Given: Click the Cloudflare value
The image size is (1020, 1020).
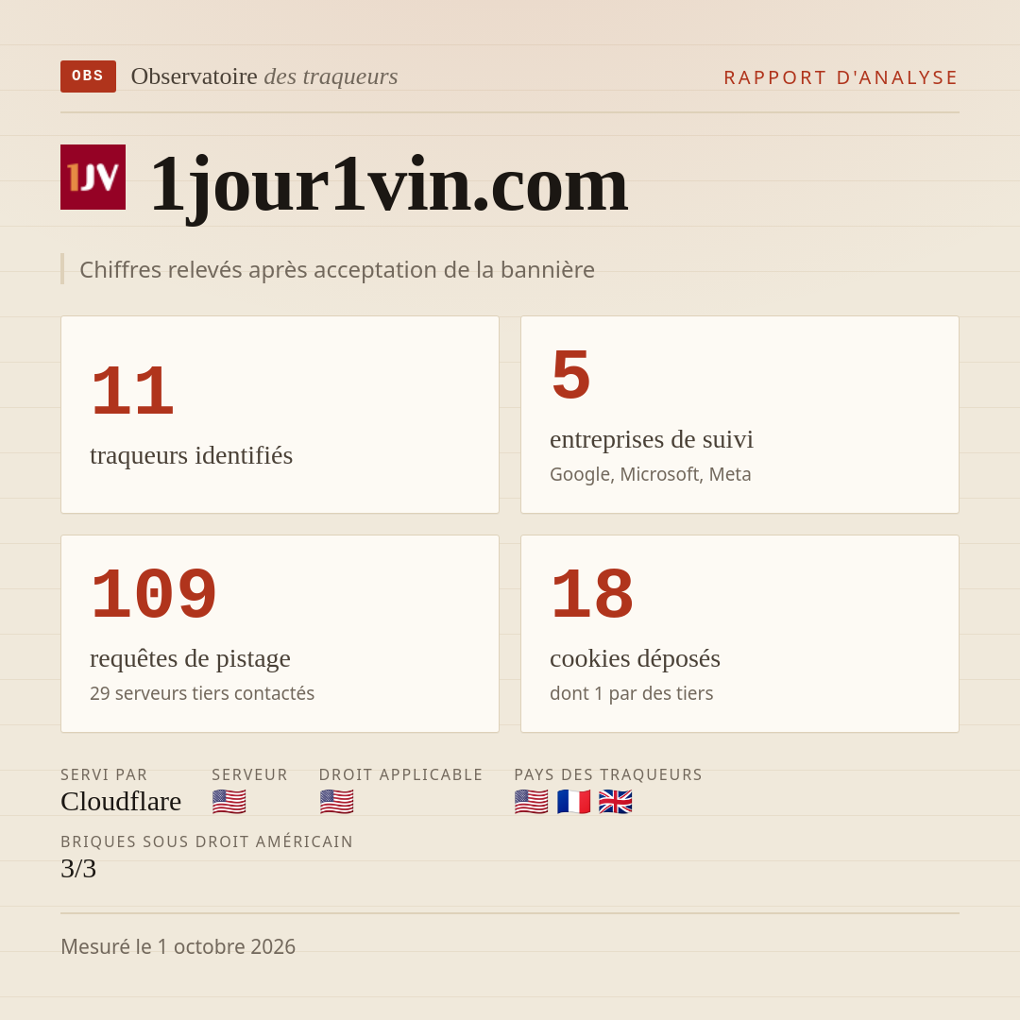Looking at the screenshot, I should point(121,802).
